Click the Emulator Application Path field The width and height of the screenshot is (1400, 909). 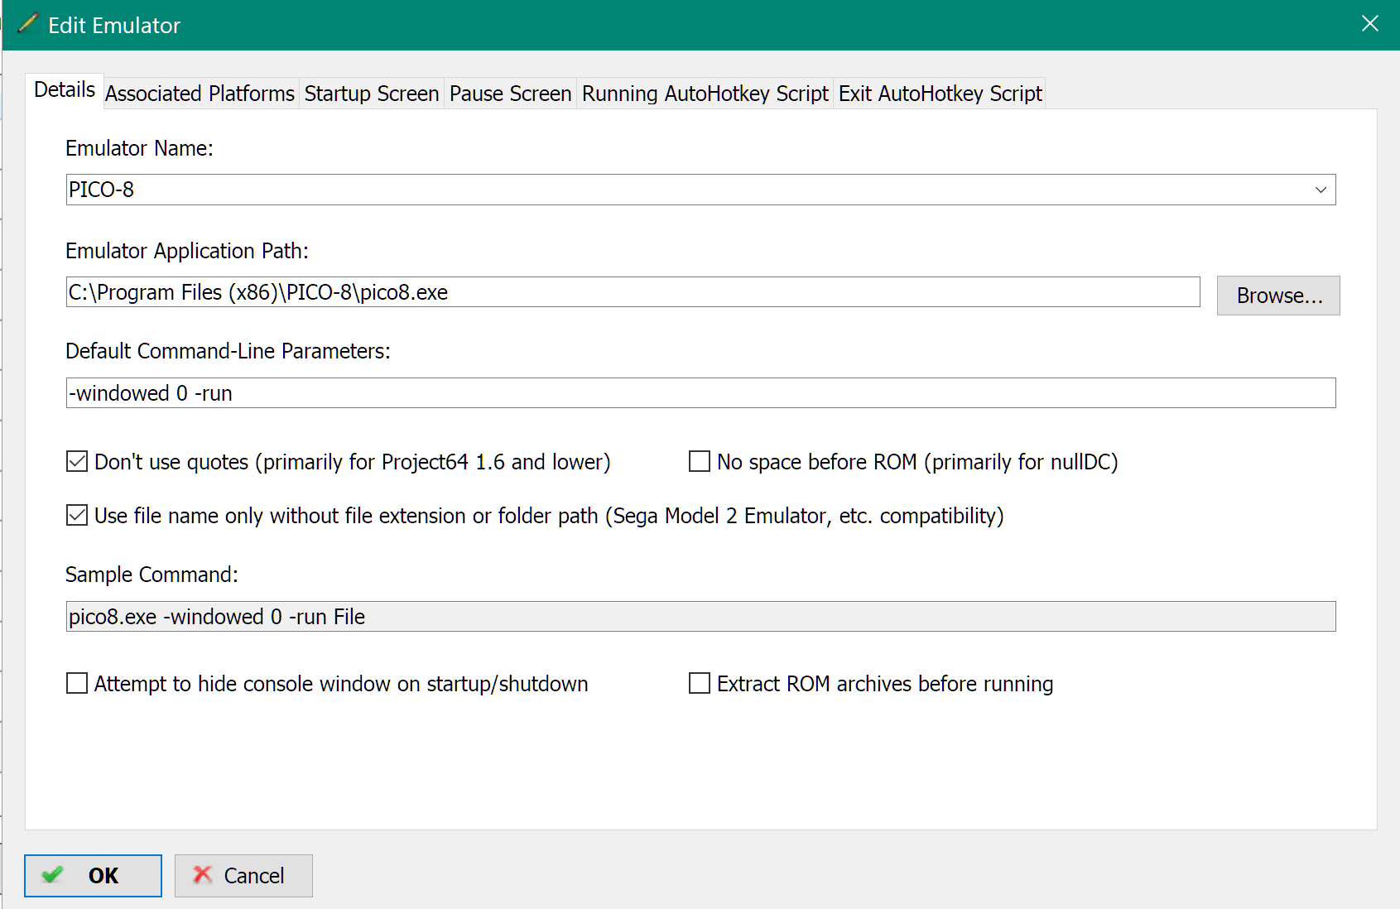pyautogui.click(x=633, y=292)
